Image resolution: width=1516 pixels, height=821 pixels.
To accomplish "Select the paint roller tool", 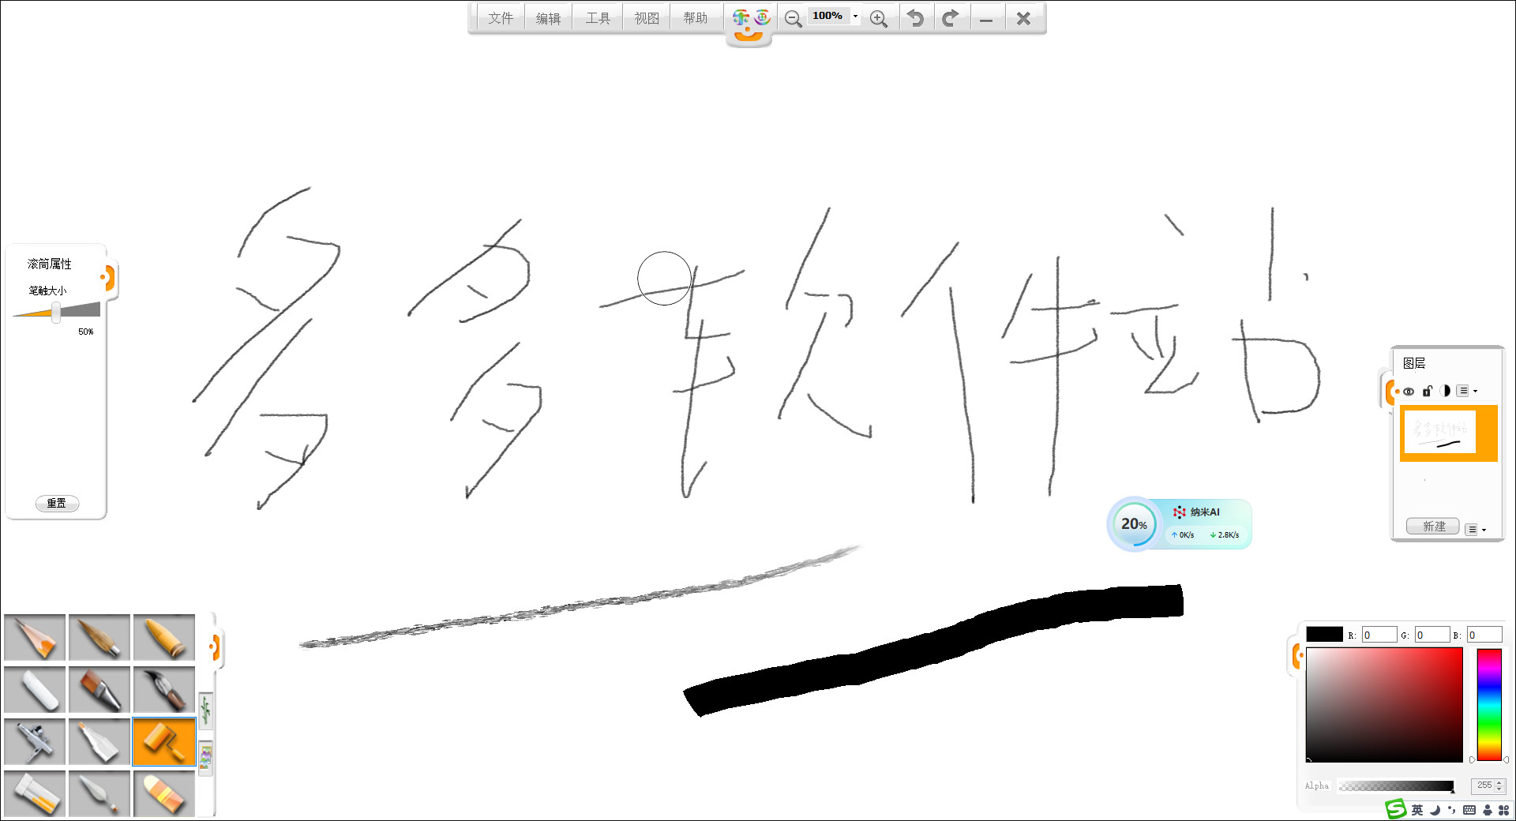I will 164,741.
